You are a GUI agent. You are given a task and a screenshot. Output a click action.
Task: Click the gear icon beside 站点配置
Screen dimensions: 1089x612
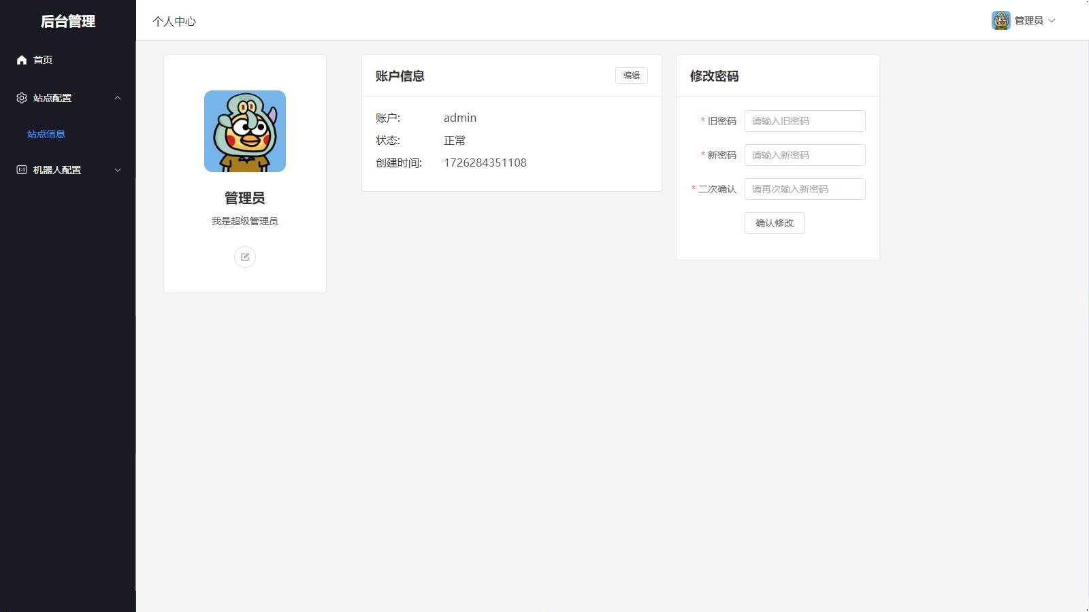click(22, 98)
